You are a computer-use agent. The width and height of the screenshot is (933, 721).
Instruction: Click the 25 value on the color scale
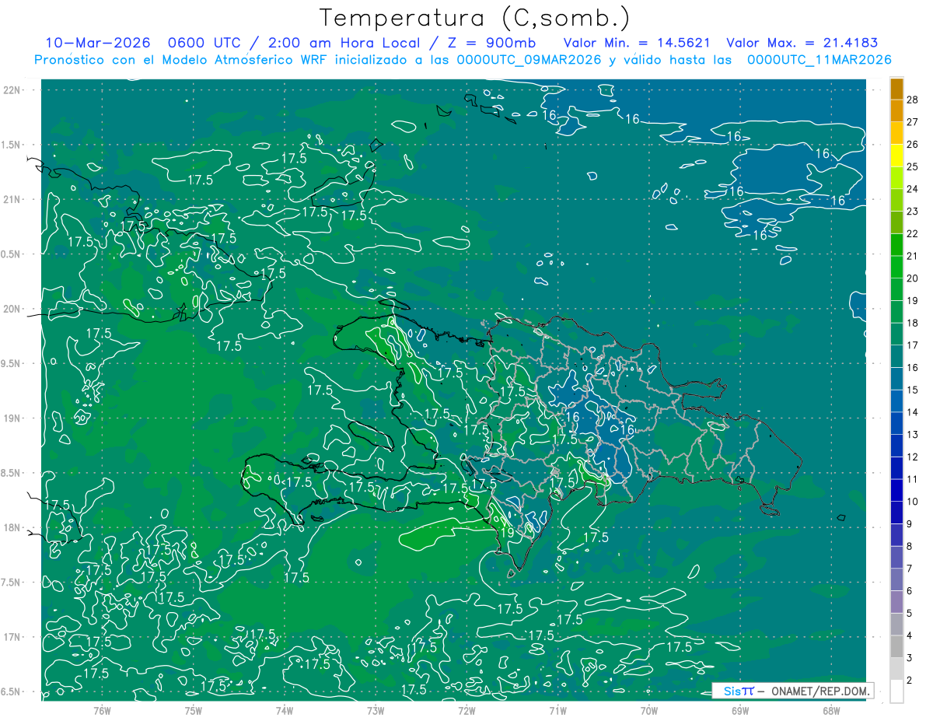913,166
